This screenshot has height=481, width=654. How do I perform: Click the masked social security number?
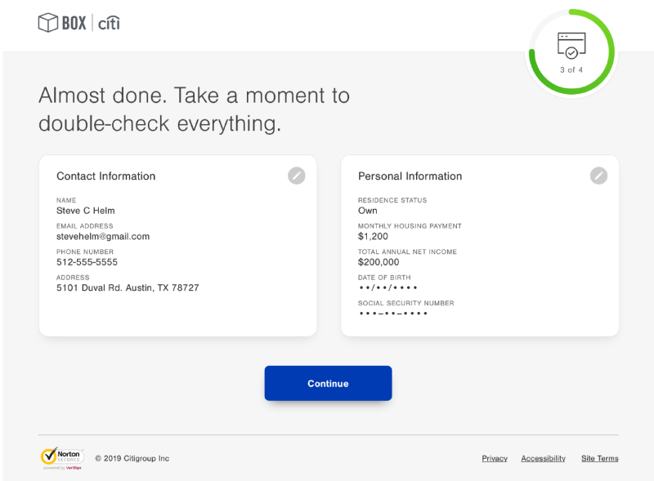pos(392,314)
